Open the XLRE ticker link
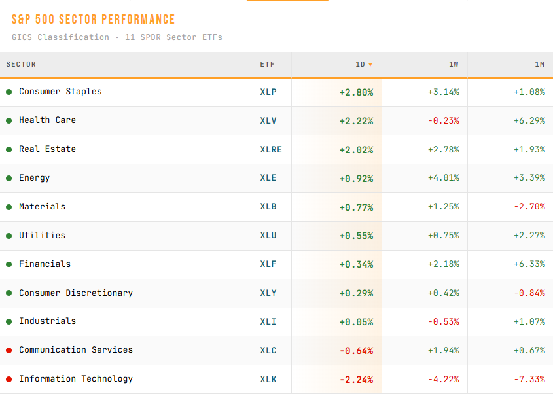 click(x=271, y=150)
